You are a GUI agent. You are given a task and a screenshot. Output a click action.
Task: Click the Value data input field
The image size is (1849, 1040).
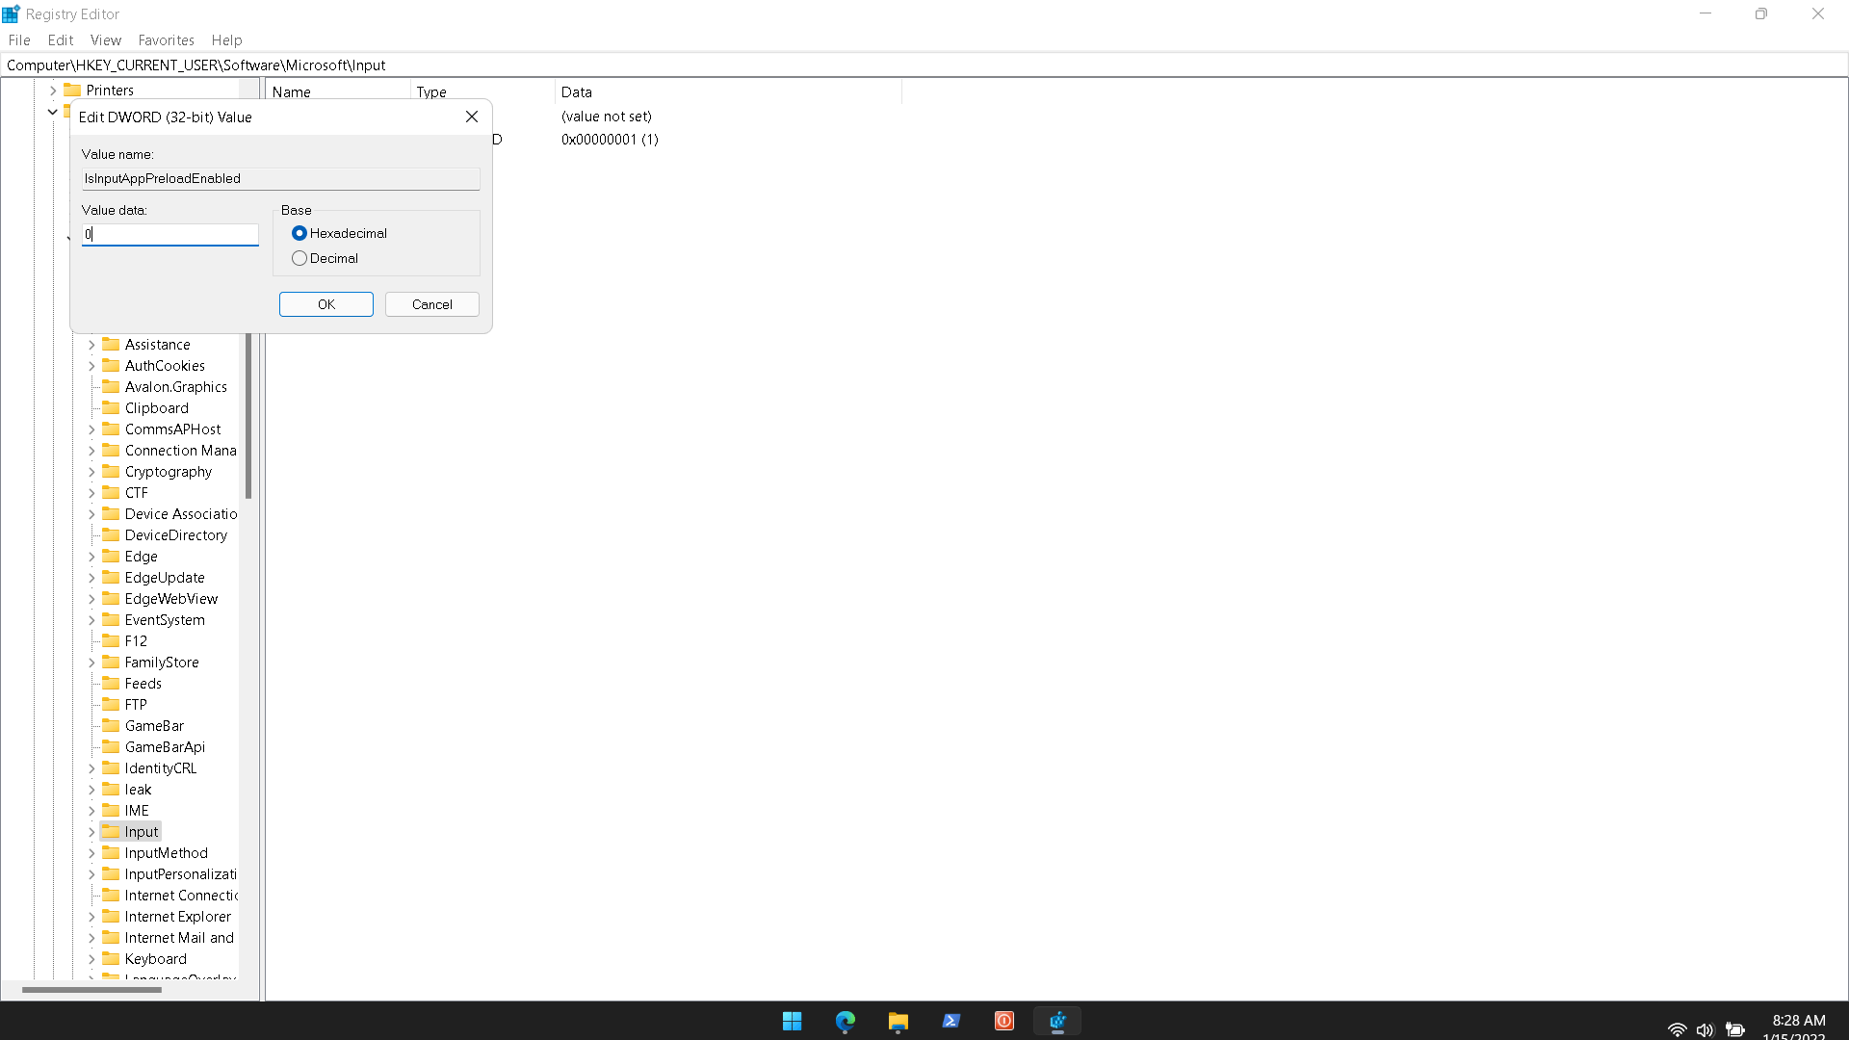click(x=170, y=235)
